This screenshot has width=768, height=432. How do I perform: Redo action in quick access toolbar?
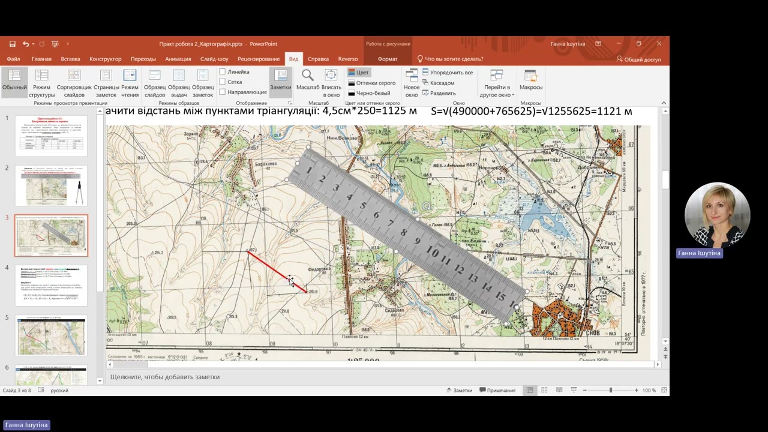[x=41, y=44]
